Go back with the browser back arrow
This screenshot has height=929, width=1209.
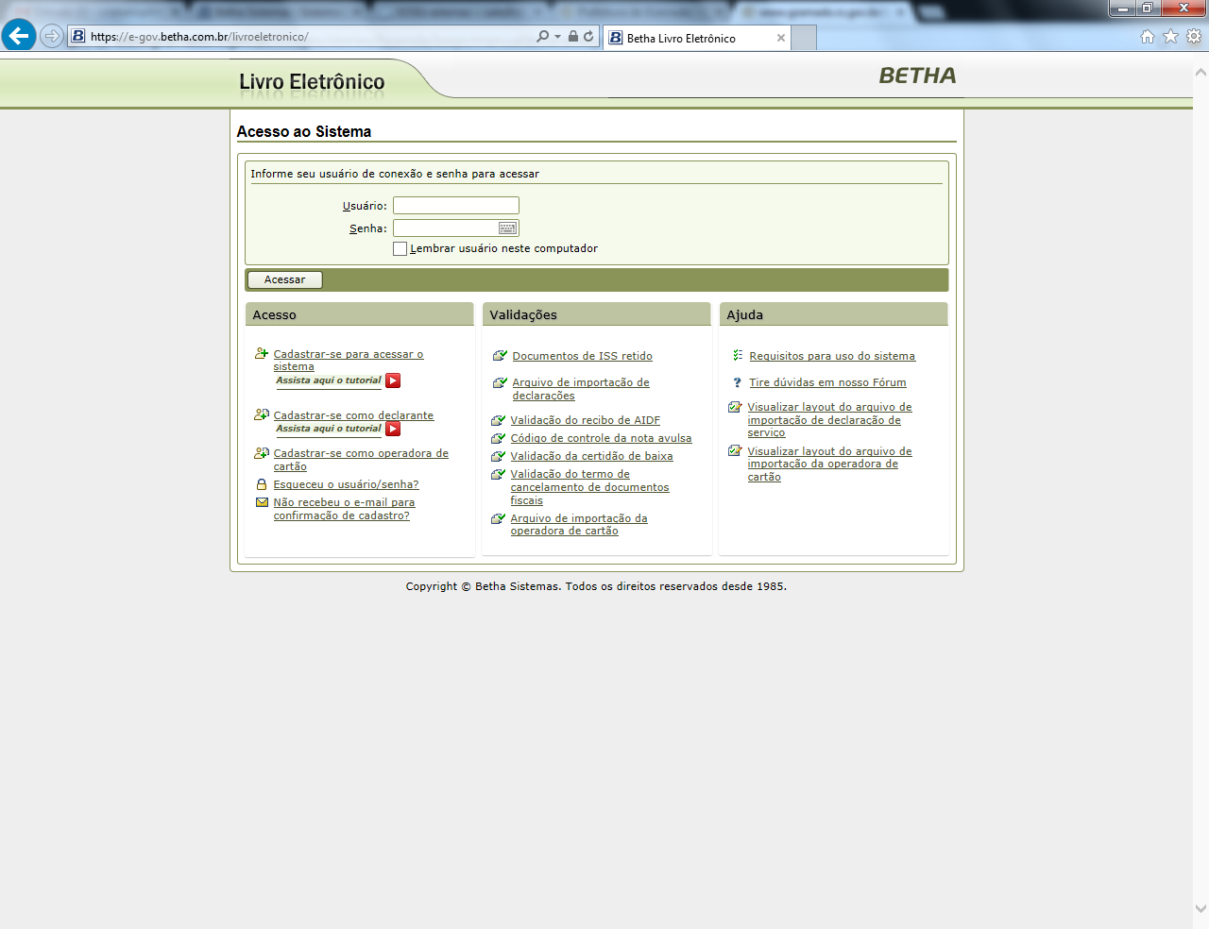(x=19, y=36)
